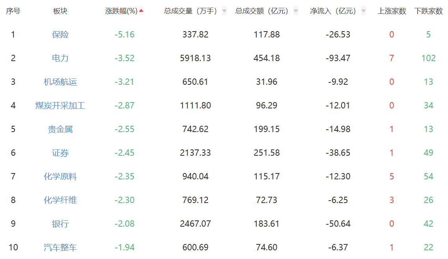Click the 总成交额 sort arrow icon
Screen dimensions: 448x259
tap(296, 11)
